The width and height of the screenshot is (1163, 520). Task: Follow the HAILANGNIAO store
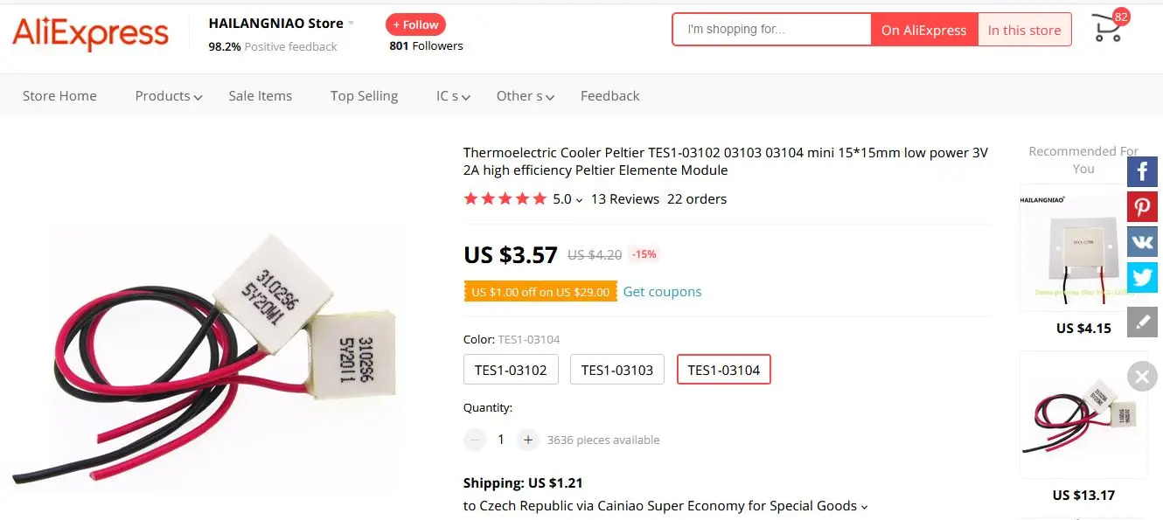click(x=415, y=24)
